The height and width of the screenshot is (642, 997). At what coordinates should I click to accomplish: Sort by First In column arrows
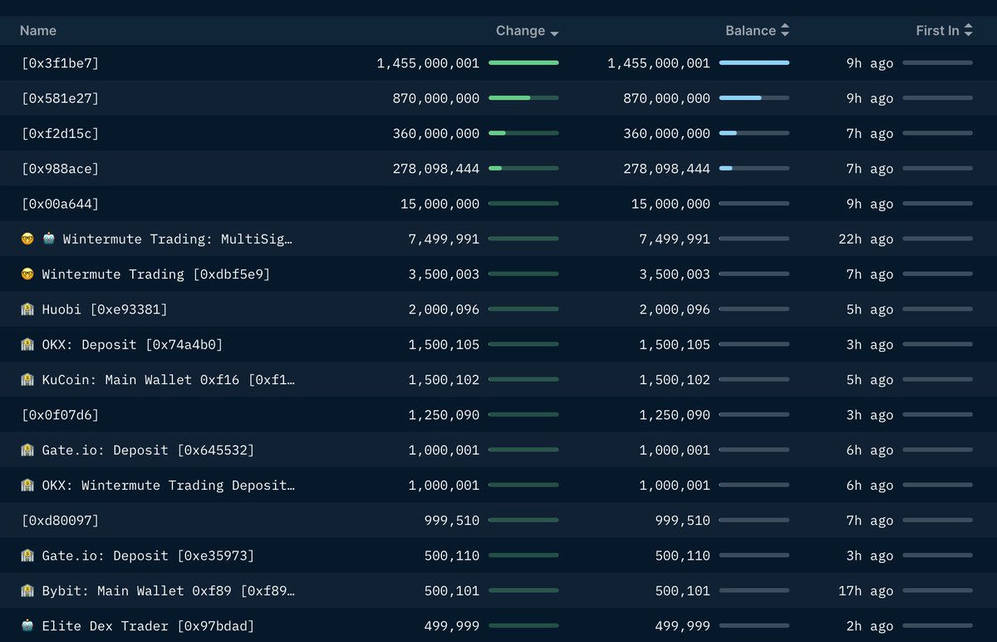968,31
